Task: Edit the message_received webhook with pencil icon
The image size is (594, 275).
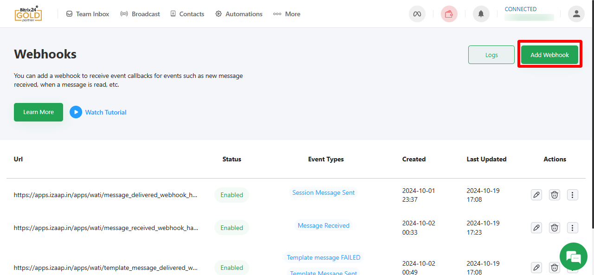Action: coord(536,228)
